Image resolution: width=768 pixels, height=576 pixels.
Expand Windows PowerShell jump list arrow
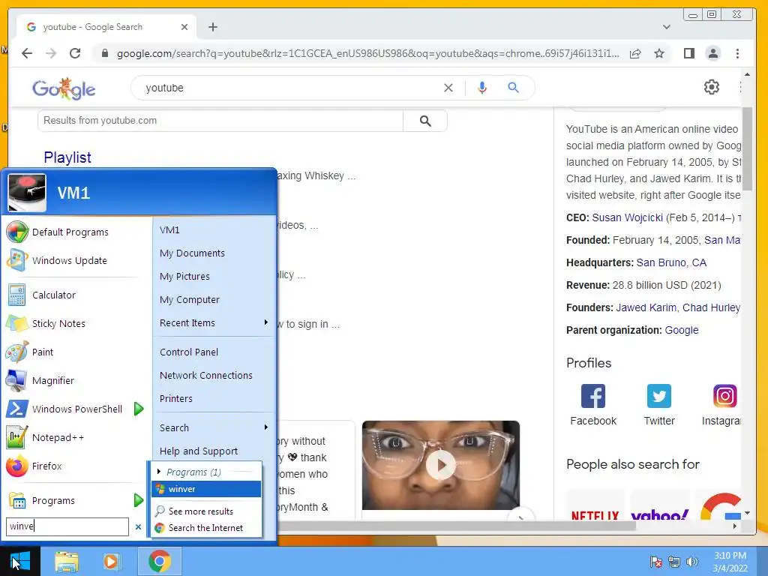tap(139, 409)
